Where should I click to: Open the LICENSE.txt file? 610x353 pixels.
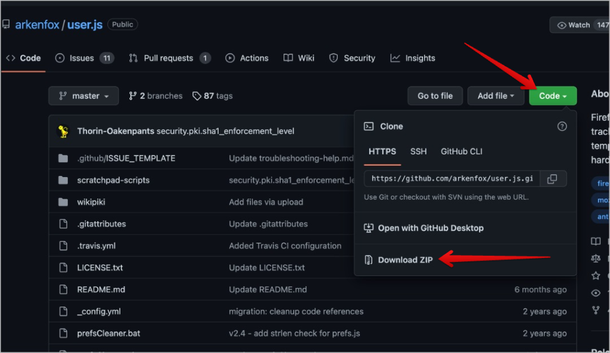tap(100, 268)
